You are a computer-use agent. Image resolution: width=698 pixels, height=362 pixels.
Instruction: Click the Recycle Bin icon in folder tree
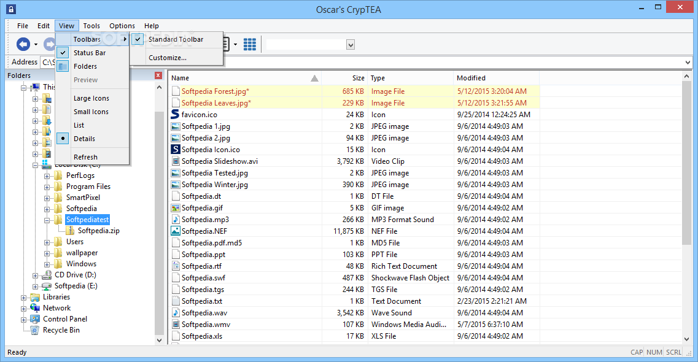35,330
